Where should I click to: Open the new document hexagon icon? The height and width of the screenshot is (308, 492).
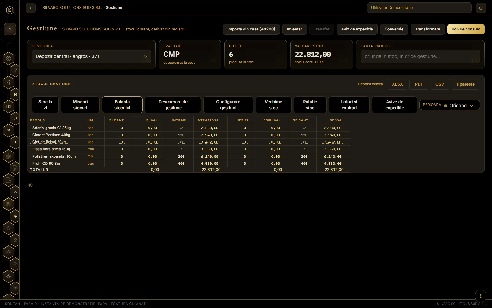pos(15,71)
